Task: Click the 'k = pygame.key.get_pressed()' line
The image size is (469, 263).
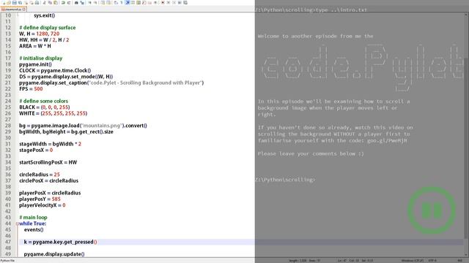Action: [60, 242]
